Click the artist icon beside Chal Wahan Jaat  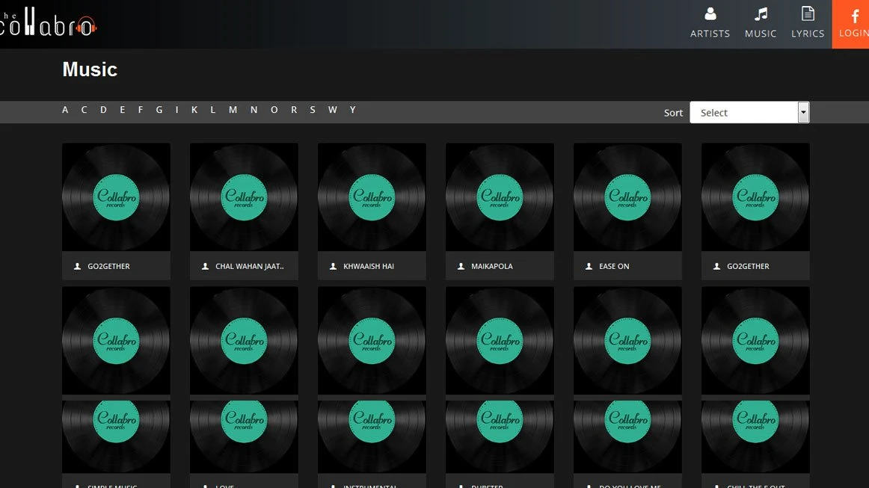206,266
